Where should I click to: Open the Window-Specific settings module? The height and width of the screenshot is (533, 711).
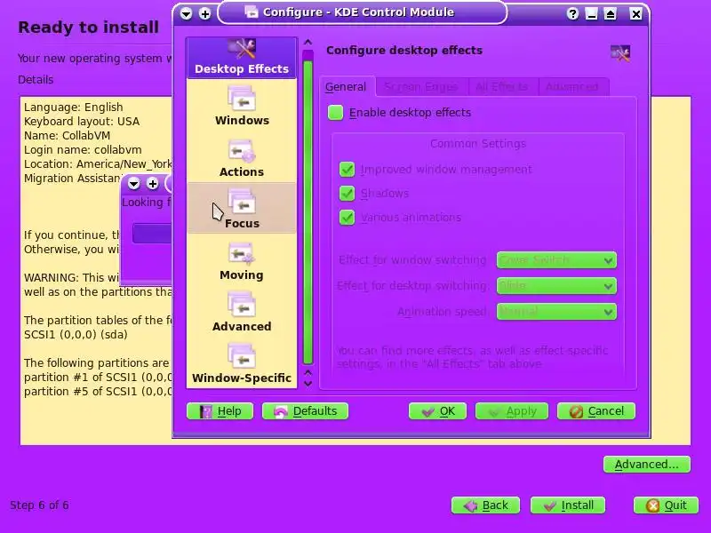click(242, 363)
